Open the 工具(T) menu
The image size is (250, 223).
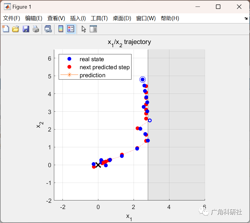99,18
